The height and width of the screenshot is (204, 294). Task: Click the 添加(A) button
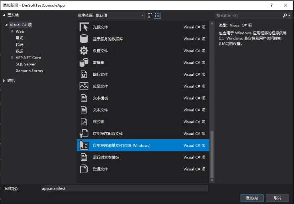coord(252,198)
